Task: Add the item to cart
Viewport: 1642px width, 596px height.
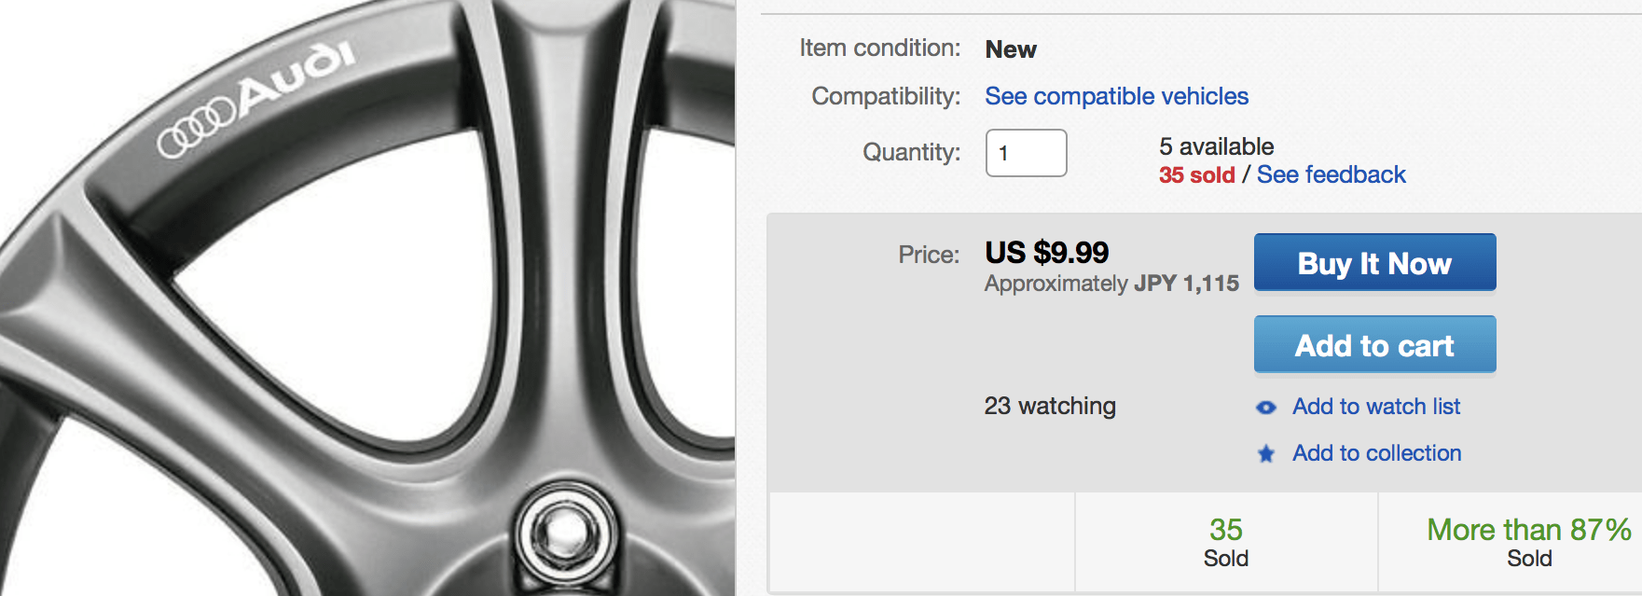Action: pos(1374,345)
